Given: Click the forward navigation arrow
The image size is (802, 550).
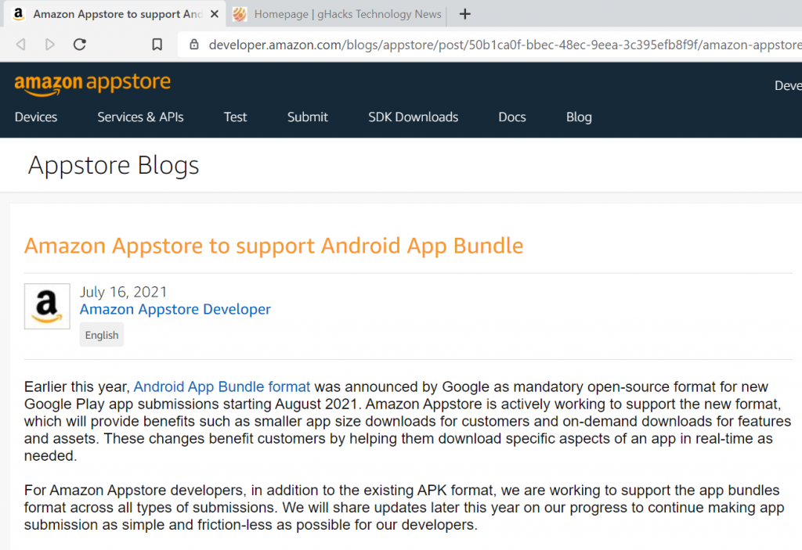Looking at the screenshot, I should click(x=49, y=45).
